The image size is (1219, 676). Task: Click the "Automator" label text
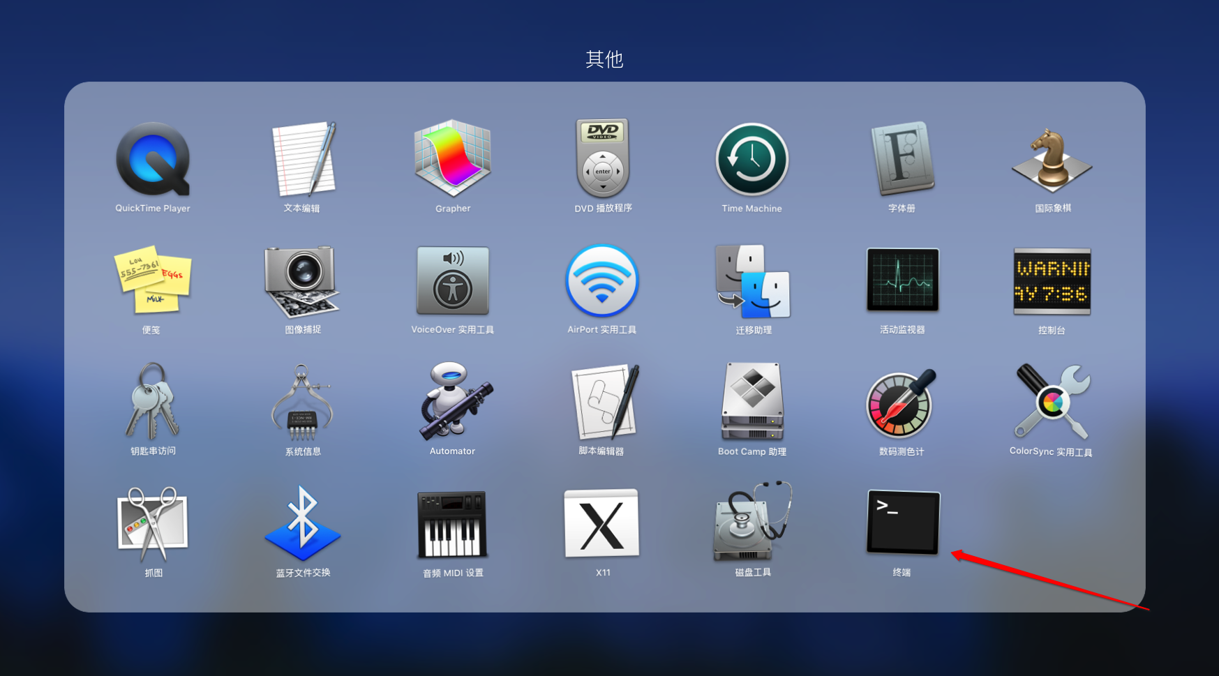pos(452,451)
